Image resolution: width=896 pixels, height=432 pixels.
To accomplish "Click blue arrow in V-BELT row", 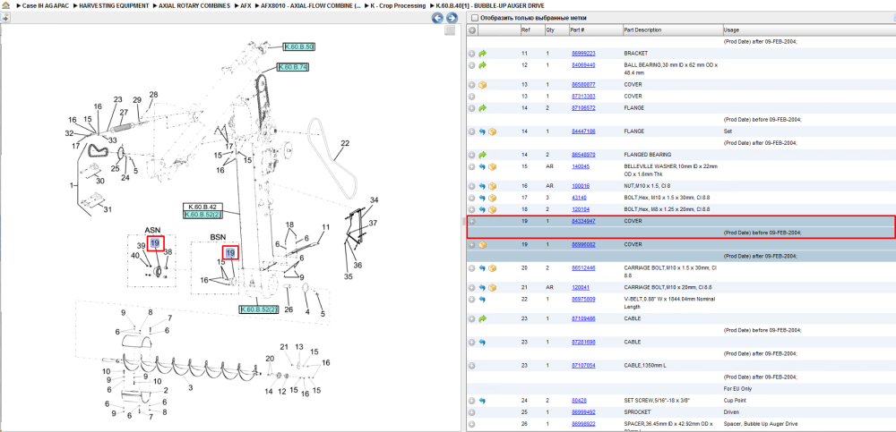I will [482, 299].
